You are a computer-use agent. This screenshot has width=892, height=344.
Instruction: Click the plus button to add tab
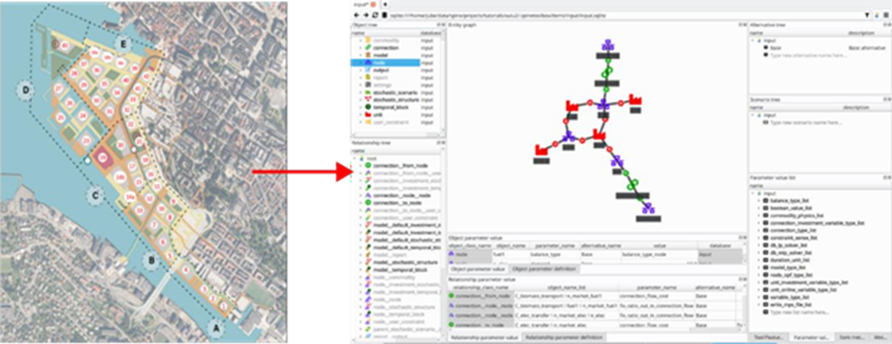(386, 4)
